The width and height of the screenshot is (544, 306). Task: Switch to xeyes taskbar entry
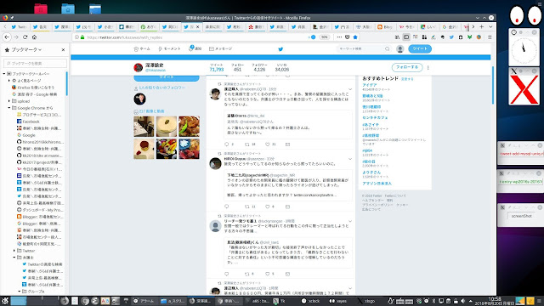point(338,301)
